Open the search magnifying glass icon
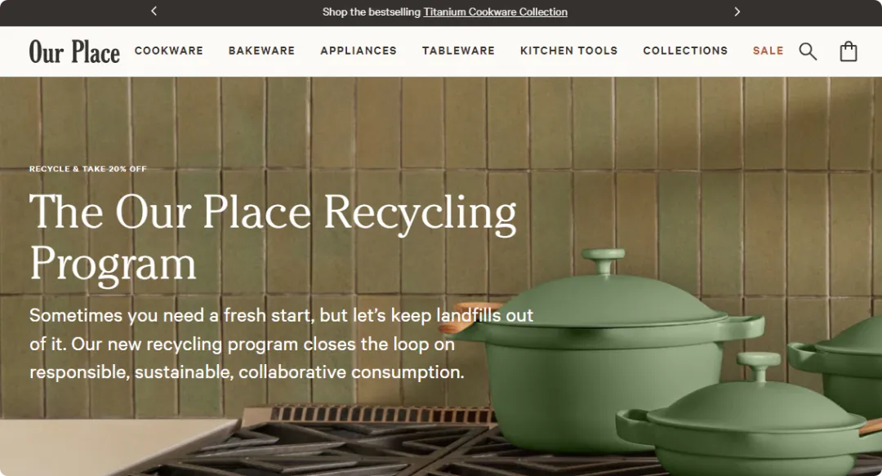 coord(808,51)
